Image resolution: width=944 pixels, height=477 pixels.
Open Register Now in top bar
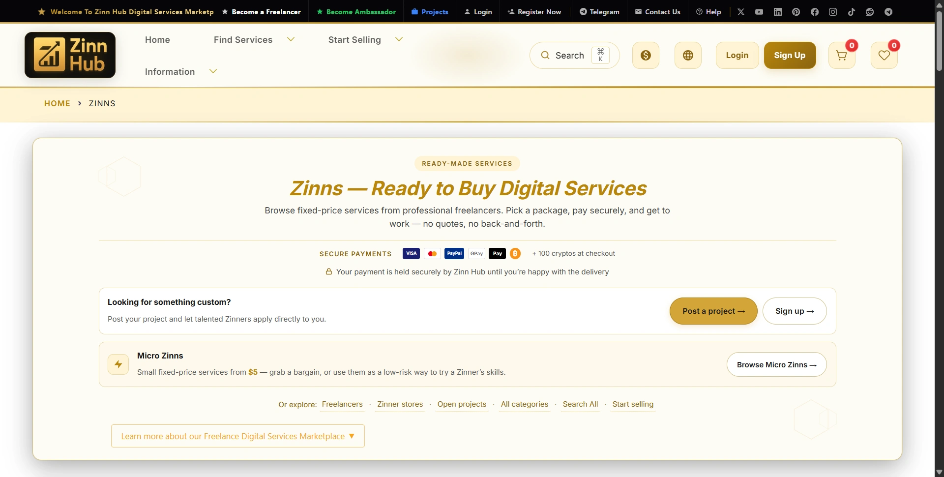click(x=534, y=12)
